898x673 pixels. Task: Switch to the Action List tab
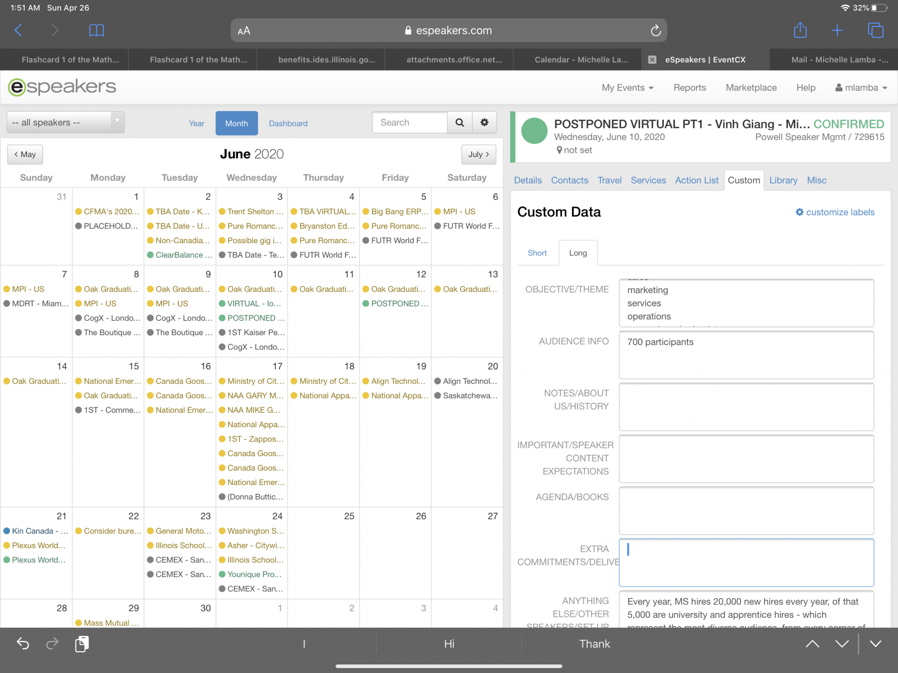point(697,180)
